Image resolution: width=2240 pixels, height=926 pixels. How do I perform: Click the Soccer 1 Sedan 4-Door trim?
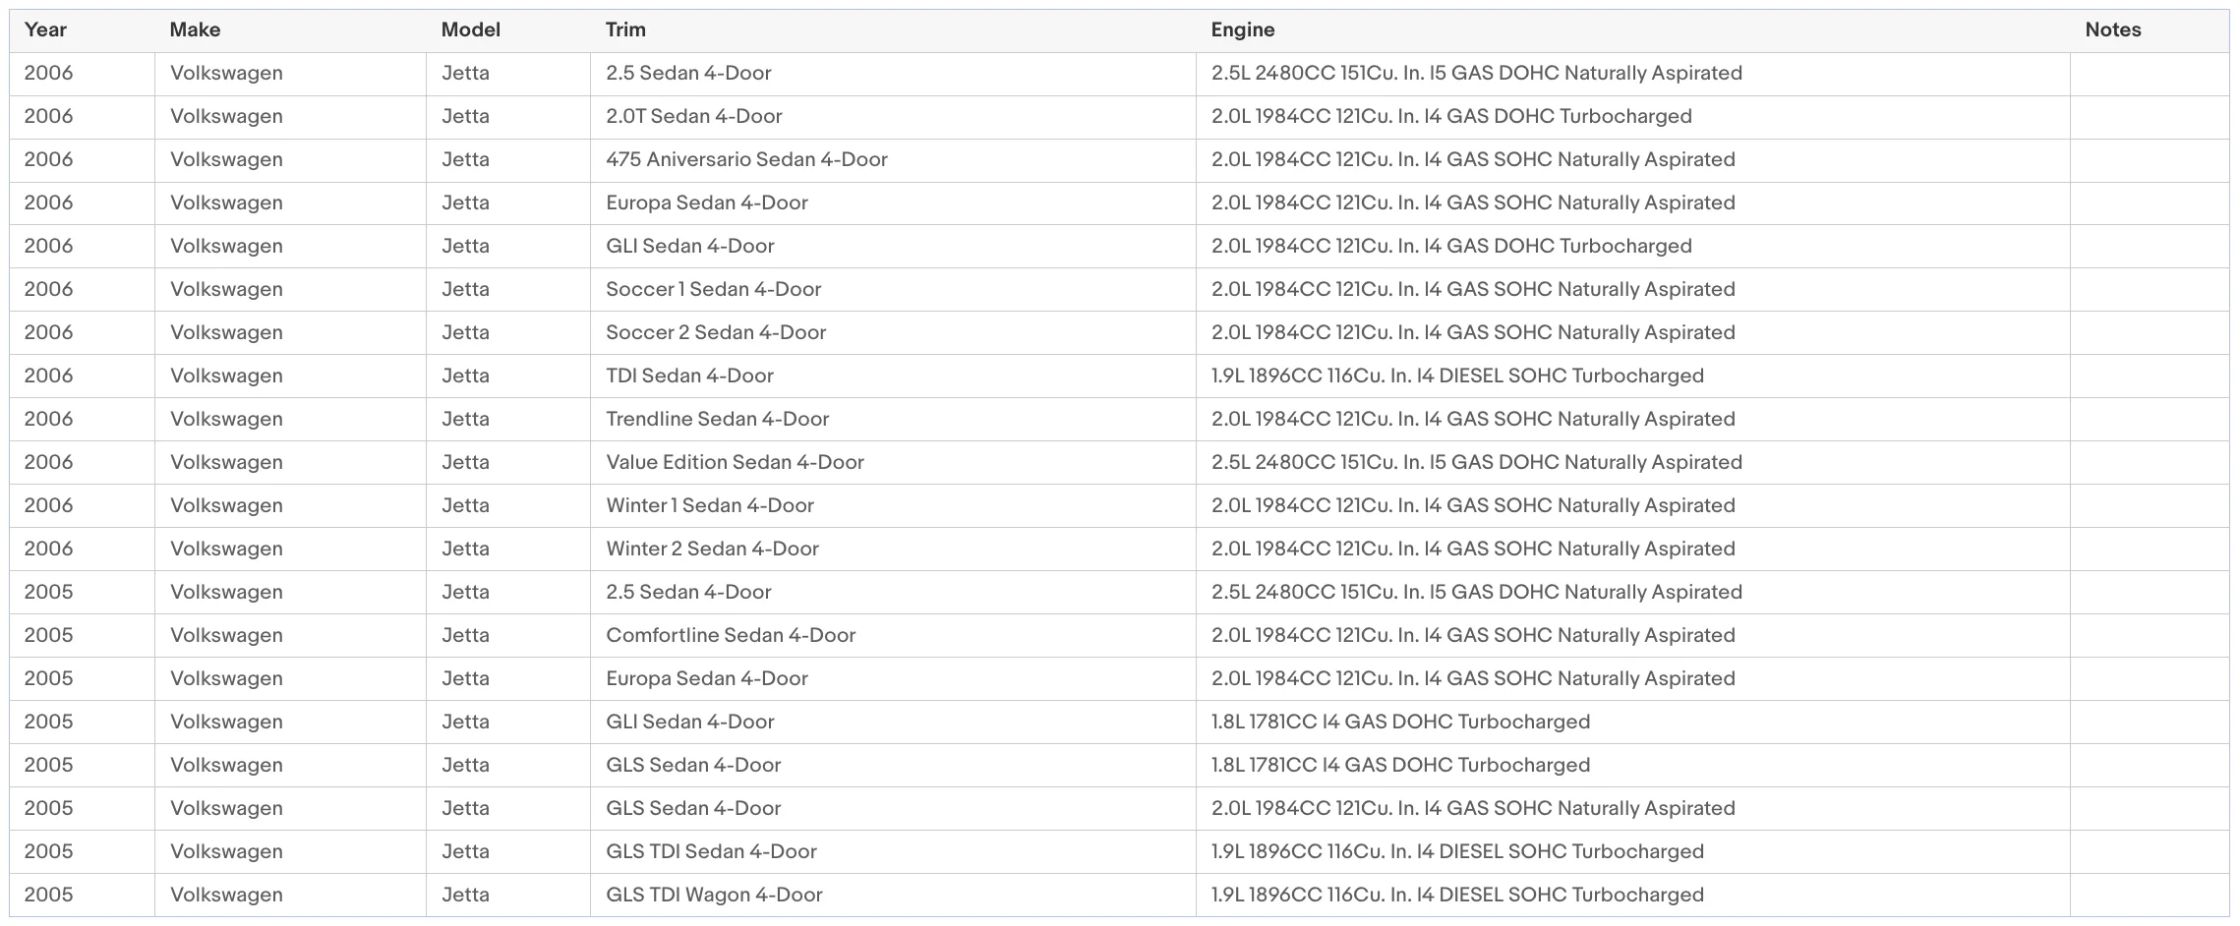(x=714, y=289)
